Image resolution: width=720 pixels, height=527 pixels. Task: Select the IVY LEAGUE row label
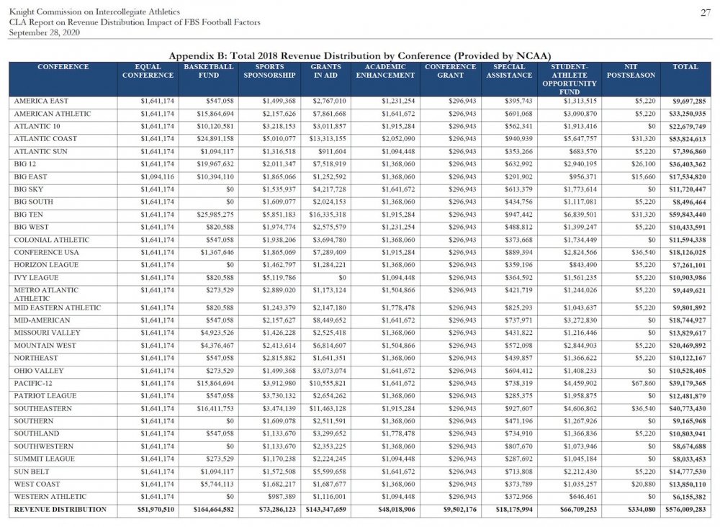(34, 277)
